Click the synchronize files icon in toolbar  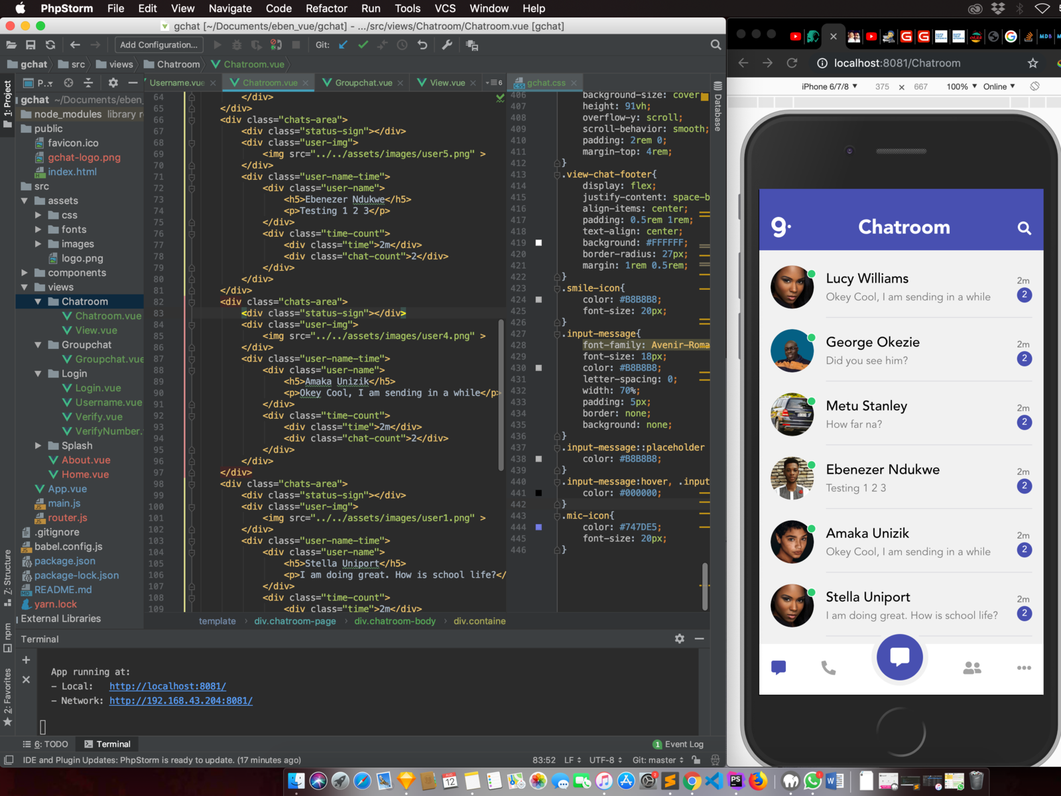click(x=50, y=45)
